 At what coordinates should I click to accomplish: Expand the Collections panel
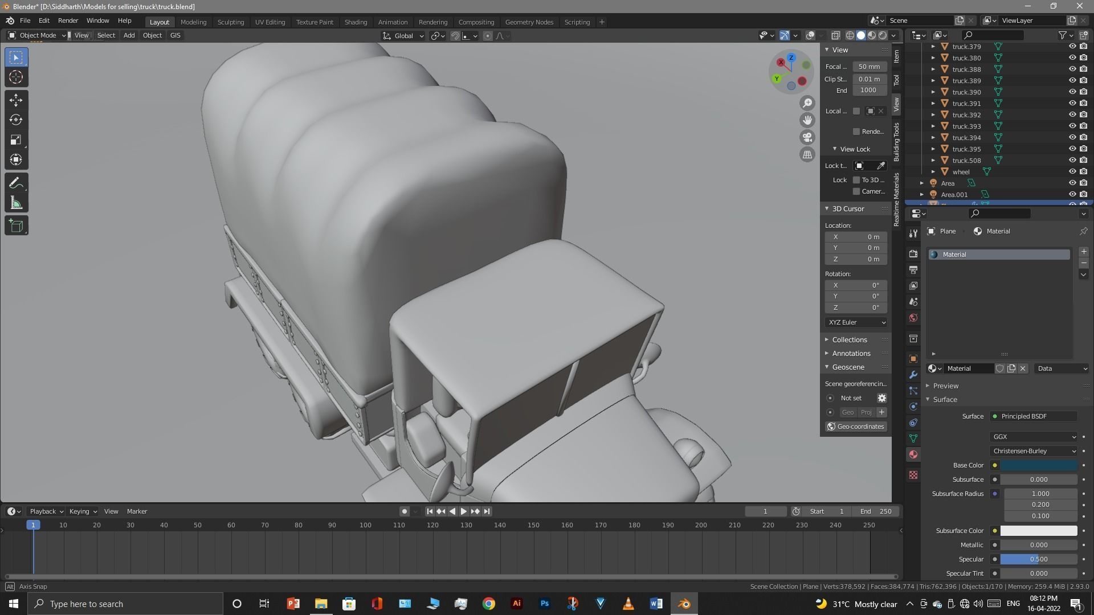[x=849, y=340]
